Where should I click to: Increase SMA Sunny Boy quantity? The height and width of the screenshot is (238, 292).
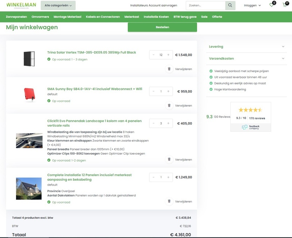(168, 91)
